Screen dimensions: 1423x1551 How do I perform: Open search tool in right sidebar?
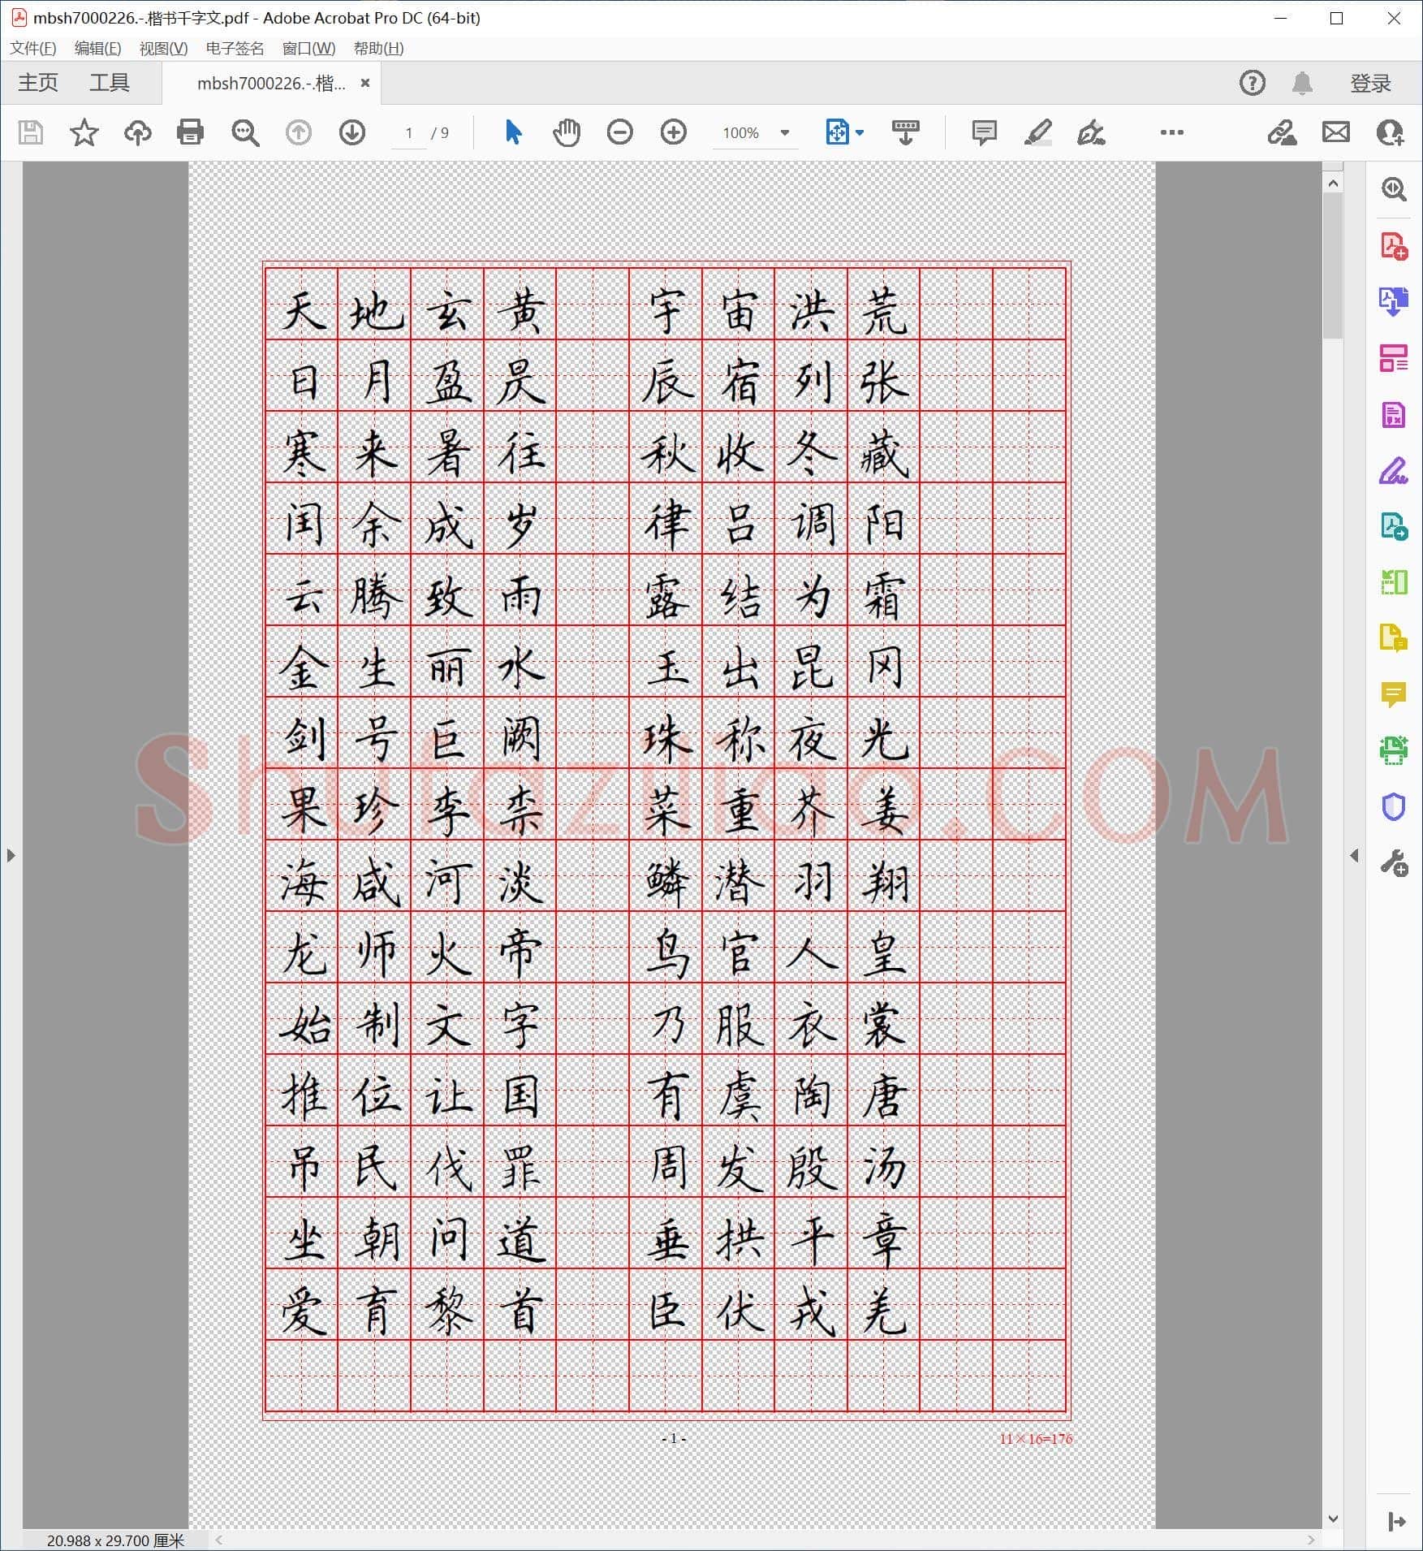coord(1394,189)
